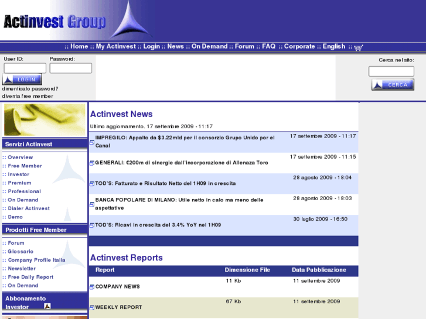Click the Dimensione File column header

tap(247, 270)
